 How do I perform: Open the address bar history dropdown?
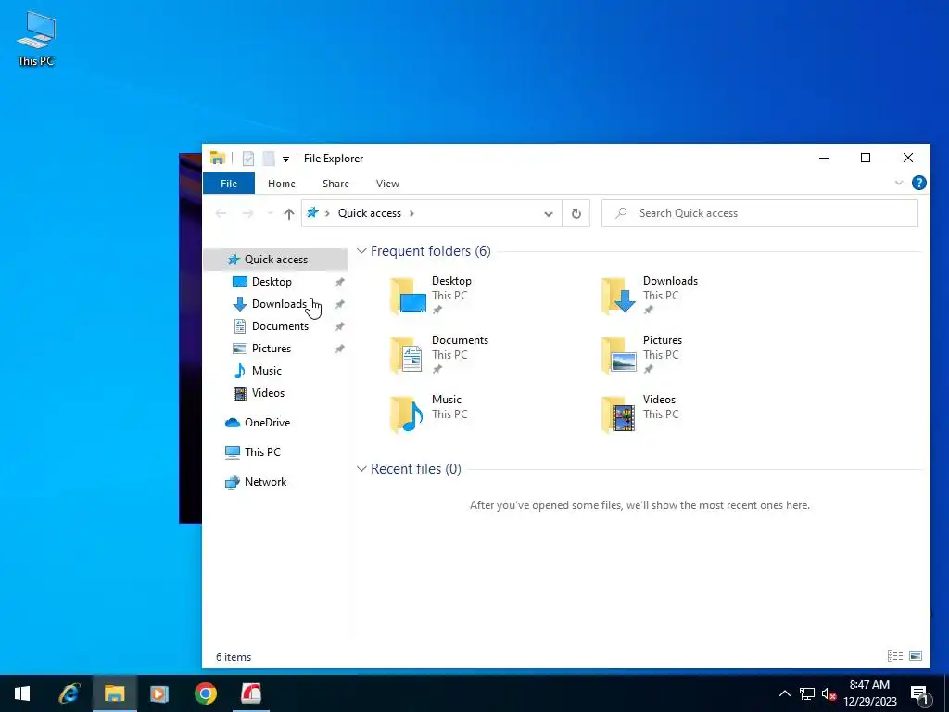(x=549, y=214)
